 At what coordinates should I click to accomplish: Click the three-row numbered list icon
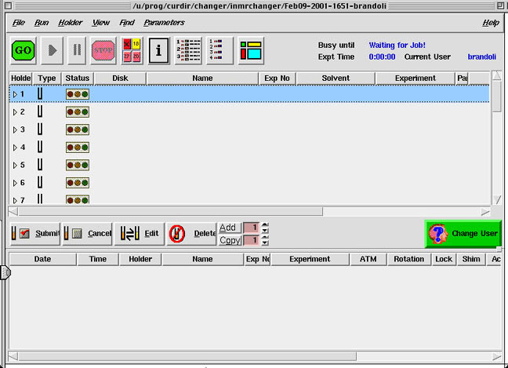187,50
